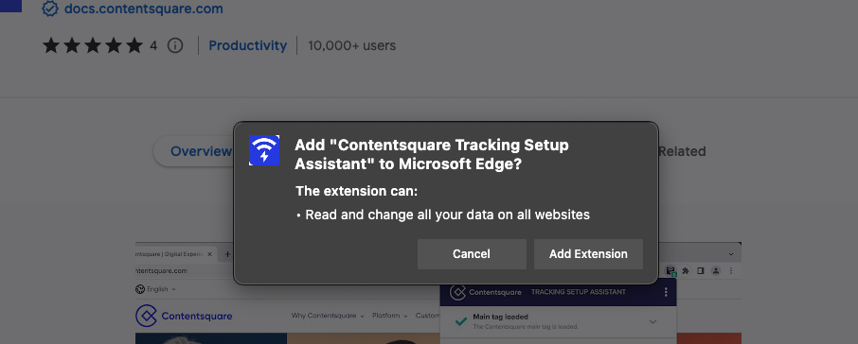Open the Productivity category link
Screen dimensions: 858x344
[x=247, y=45]
